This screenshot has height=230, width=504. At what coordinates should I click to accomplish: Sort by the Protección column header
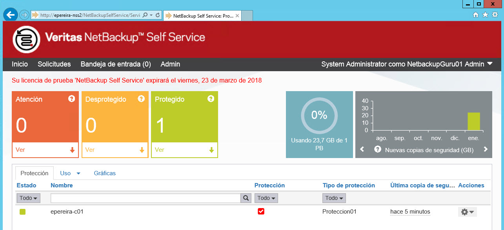[x=269, y=185]
